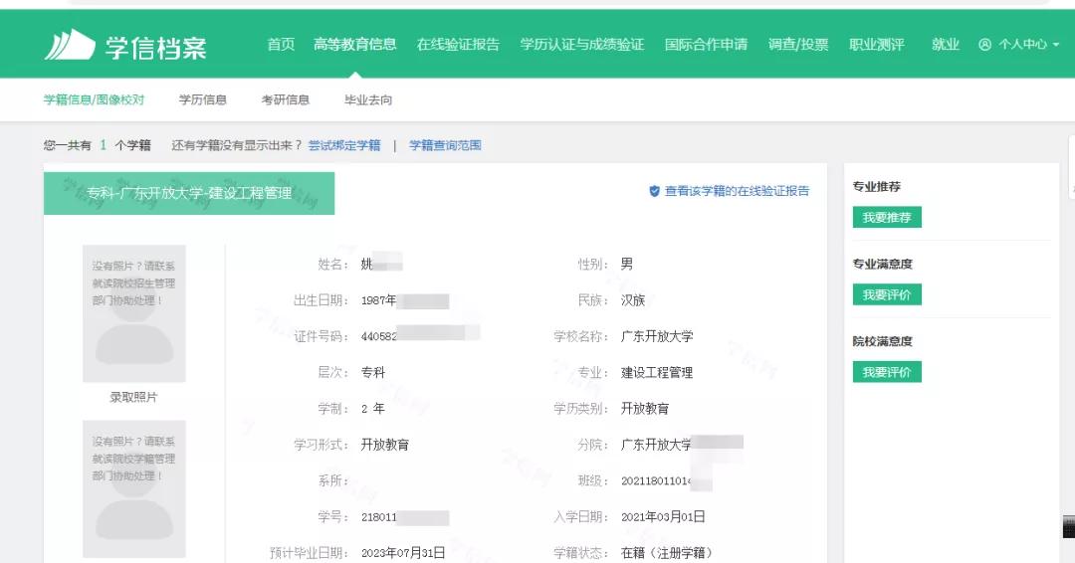Select the 专科-广东开放大学-建设工程管理 record tab
This screenshot has width=1075, height=563.
189,193
